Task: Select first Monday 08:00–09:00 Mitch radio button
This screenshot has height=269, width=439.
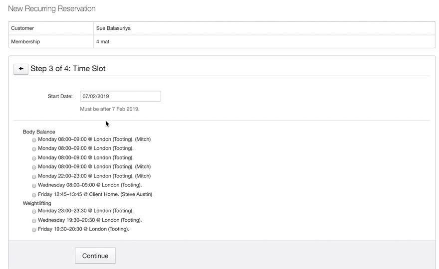Action: click(x=34, y=140)
